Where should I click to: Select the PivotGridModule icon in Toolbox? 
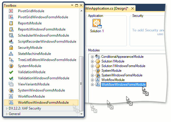(x=11, y=11)
